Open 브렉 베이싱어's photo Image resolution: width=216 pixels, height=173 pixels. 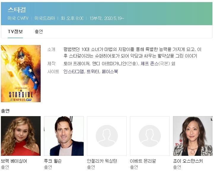21,136
